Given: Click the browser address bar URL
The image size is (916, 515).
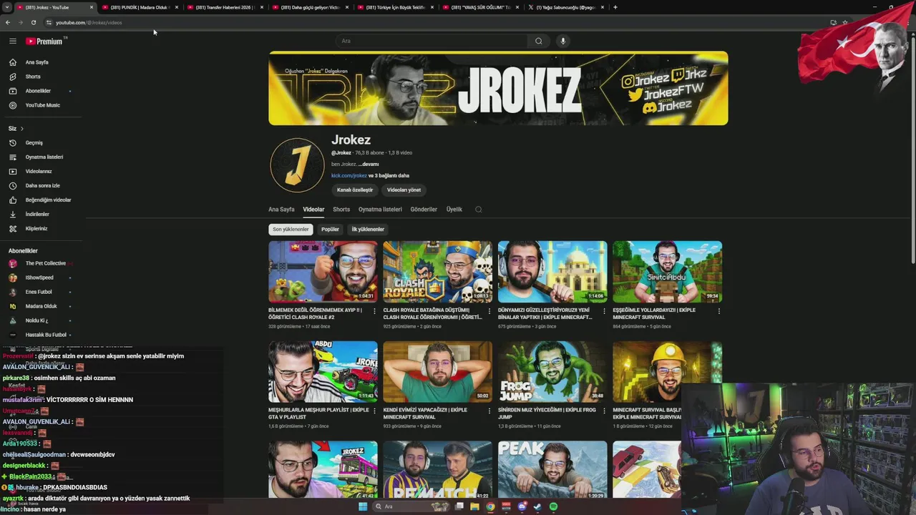Looking at the screenshot, I should 89,22.
